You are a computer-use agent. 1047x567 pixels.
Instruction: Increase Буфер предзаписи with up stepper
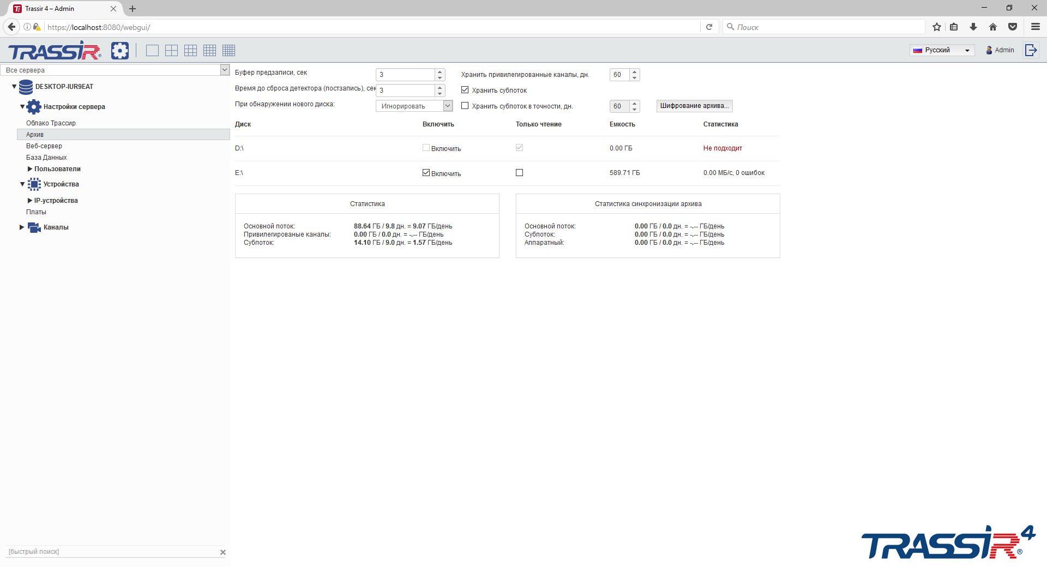pyautogui.click(x=439, y=71)
